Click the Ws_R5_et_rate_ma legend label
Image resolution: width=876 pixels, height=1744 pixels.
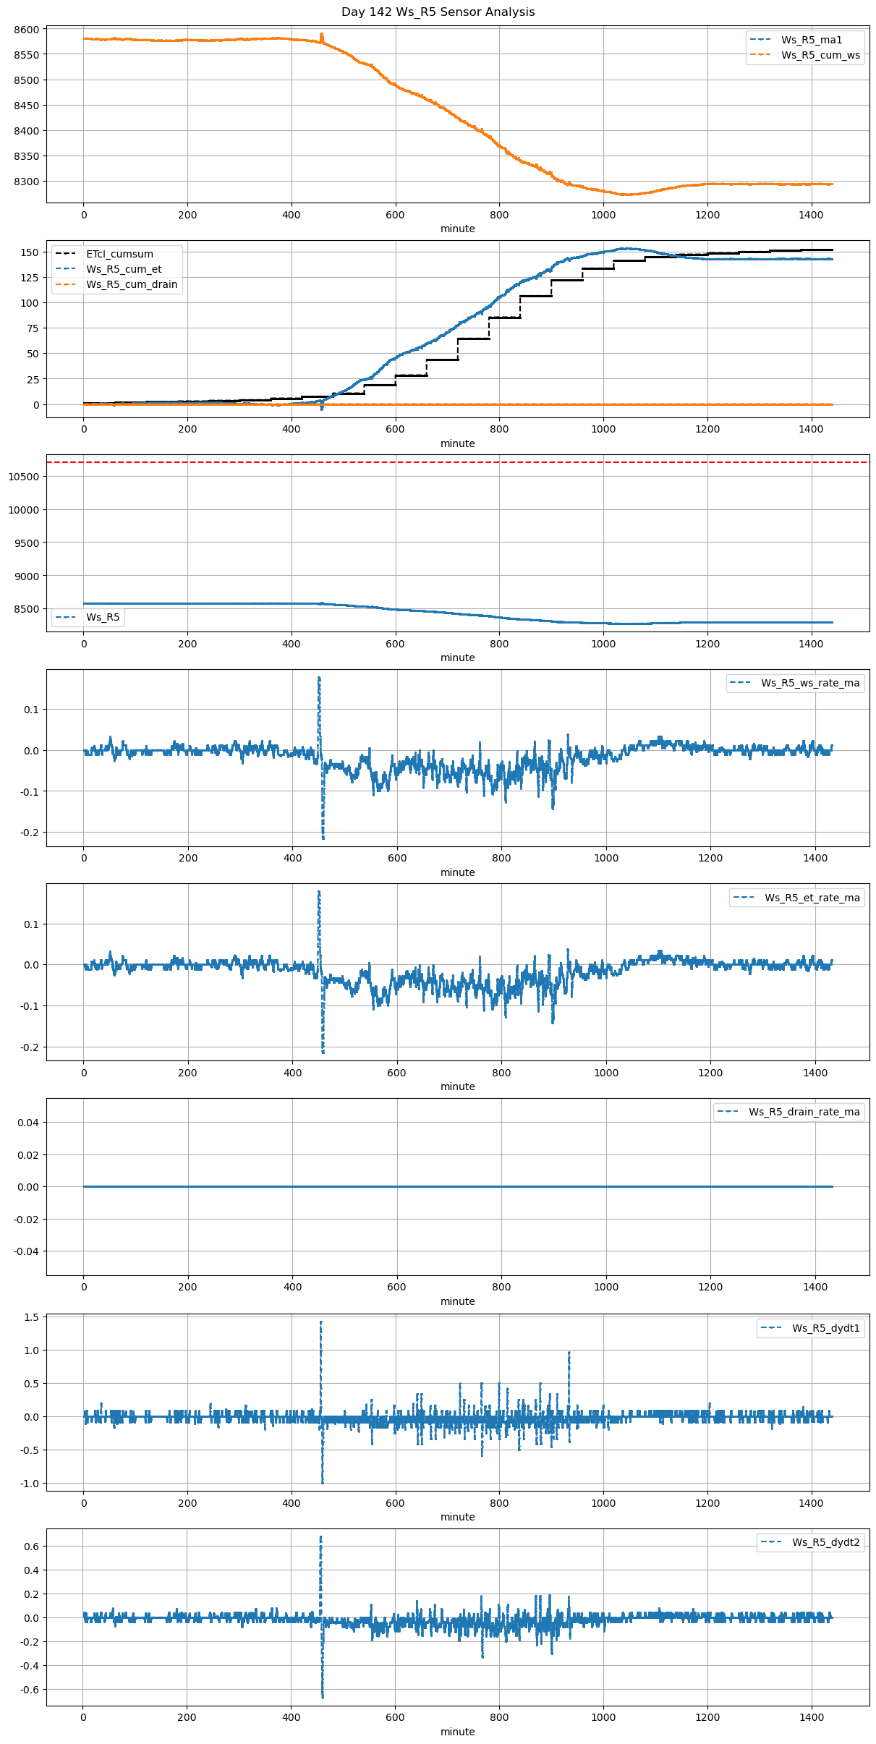pos(812,898)
